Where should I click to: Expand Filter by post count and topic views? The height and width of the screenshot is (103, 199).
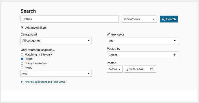43,82
